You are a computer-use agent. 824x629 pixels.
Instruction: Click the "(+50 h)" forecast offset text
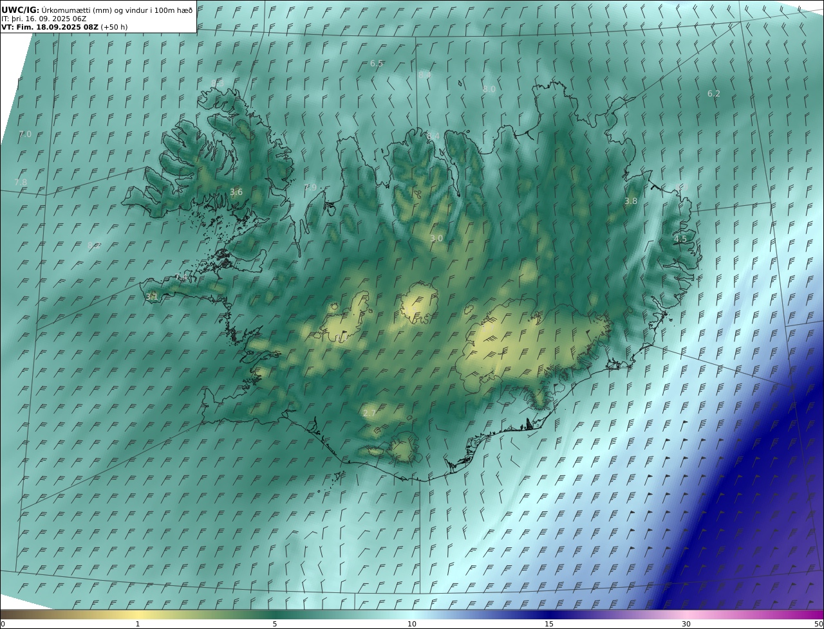point(114,27)
